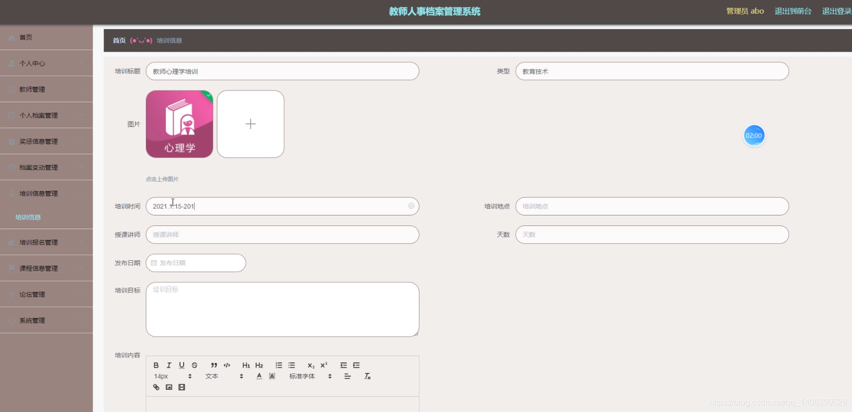Click the 点击上传图片 hint text

(x=162, y=179)
